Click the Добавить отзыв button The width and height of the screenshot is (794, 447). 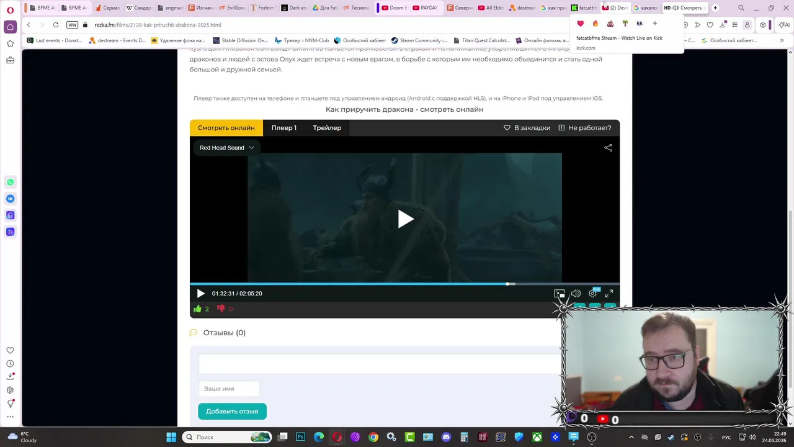(x=232, y=411)
